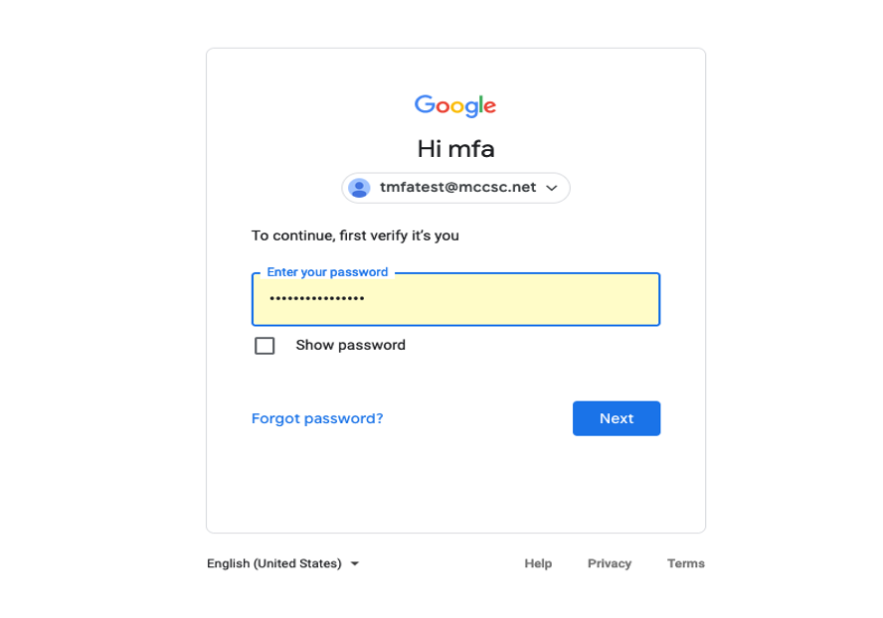
Task: Open the Help link
Action: [x=538, y=563]
